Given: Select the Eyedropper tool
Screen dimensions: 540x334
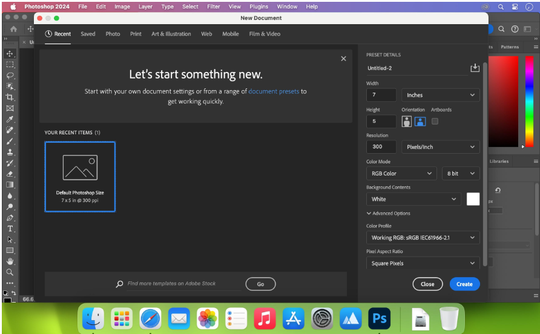Looking at the screenshot, I should (x=10, y=119).
